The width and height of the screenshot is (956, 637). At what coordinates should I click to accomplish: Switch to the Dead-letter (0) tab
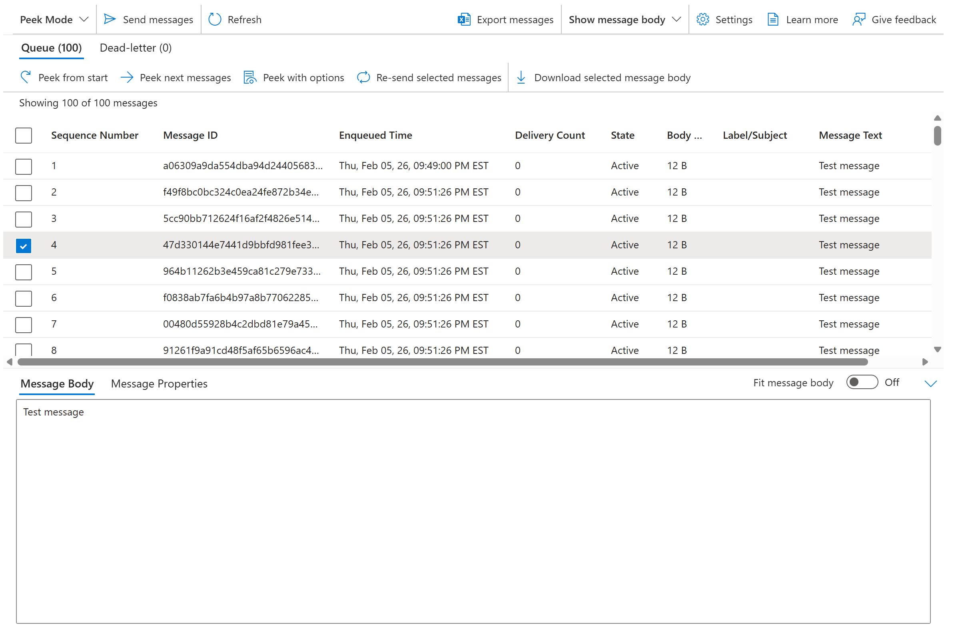click(136, 48)
